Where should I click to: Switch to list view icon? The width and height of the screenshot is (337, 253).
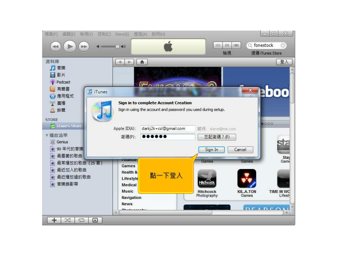point(218,45)
